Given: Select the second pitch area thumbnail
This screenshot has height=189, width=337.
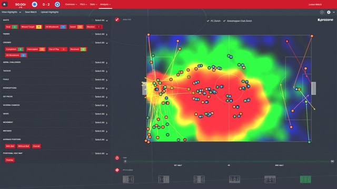Looking at the screenshot, I should (x=164, y=180).
